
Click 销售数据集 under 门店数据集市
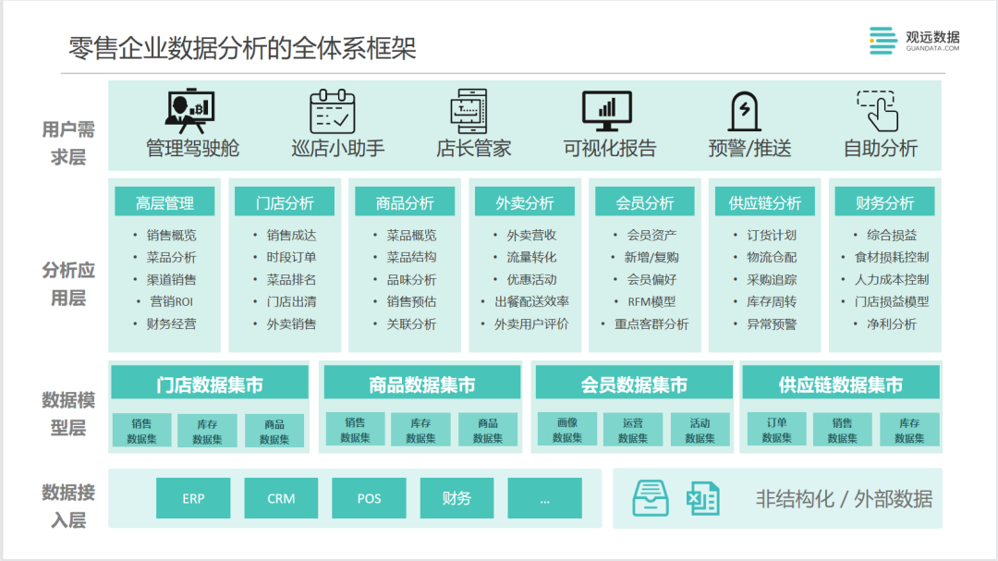[x=142, y=431]
